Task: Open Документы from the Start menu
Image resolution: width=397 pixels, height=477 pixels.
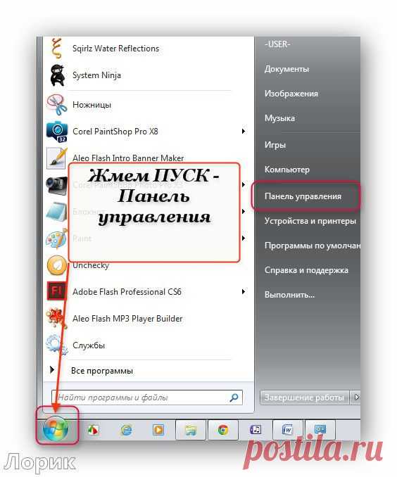Action: 286,69
